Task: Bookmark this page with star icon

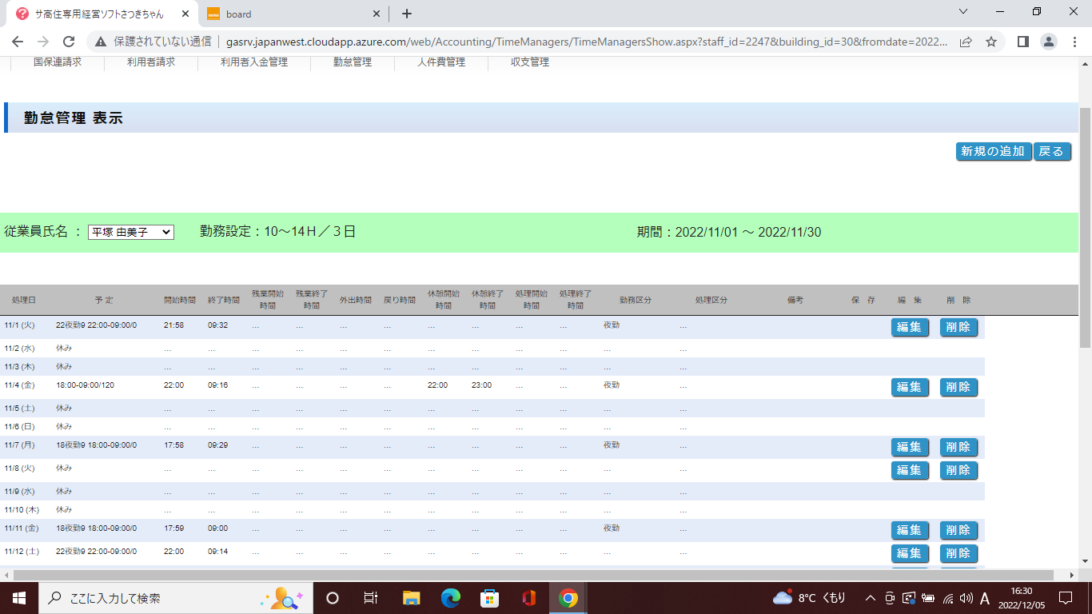Action: (x=991, y=42)
